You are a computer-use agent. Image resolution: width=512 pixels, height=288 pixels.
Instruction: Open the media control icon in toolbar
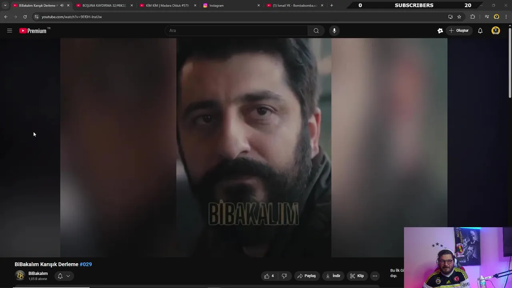coord(486,17)
